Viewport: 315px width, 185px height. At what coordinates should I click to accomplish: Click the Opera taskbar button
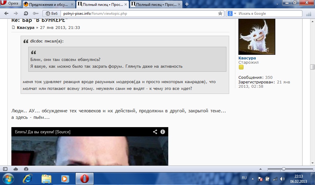85,179
